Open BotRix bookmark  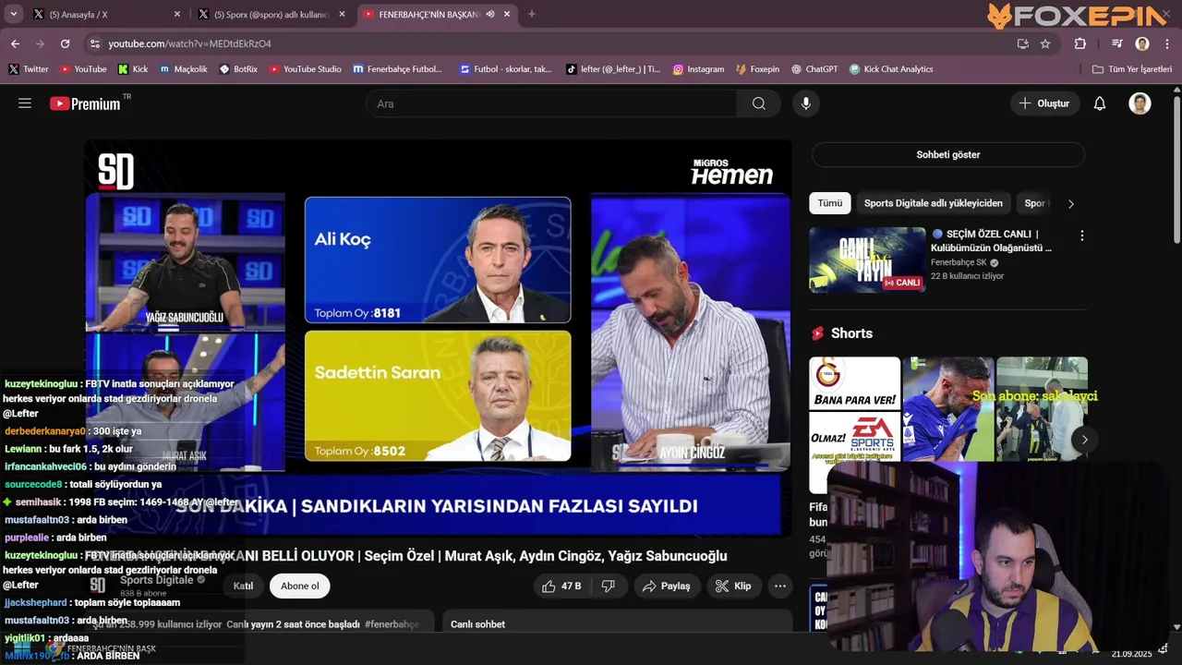(x=238, y=69)
